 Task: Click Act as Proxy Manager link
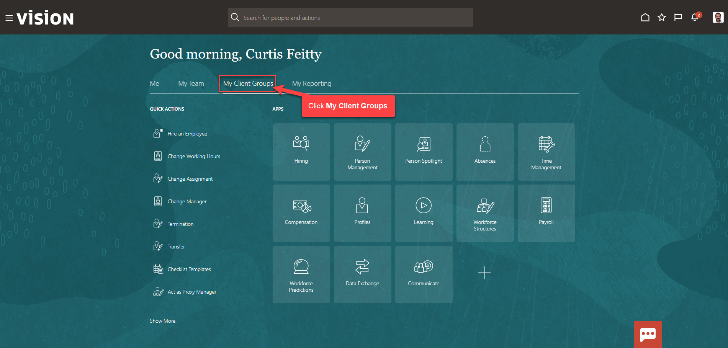click(192, 292)
